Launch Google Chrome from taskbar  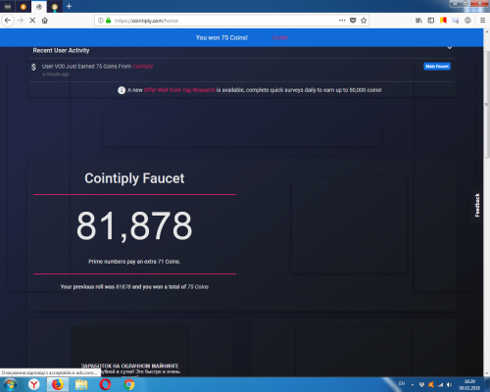(x=128, y=384)
